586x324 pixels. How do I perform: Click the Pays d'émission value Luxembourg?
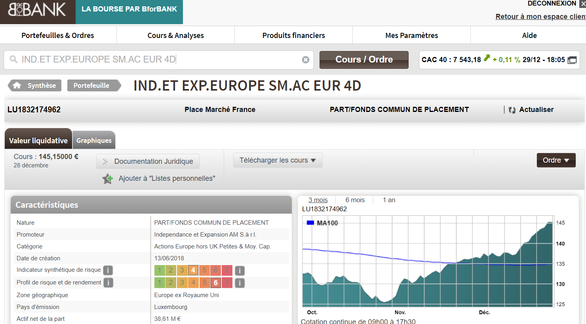coord(171,307)
